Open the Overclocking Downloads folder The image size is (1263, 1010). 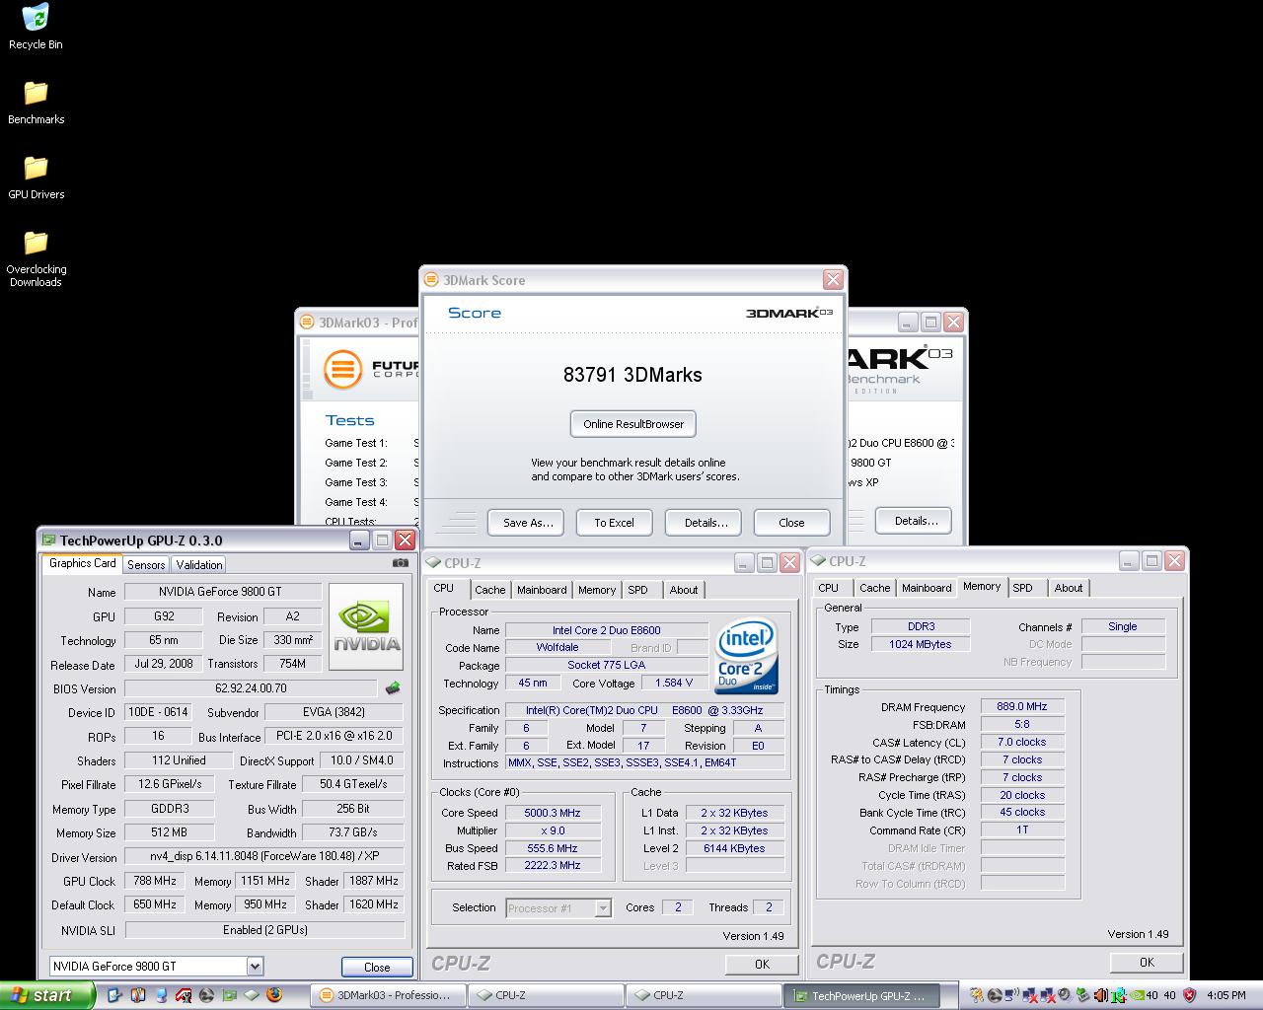36,258
